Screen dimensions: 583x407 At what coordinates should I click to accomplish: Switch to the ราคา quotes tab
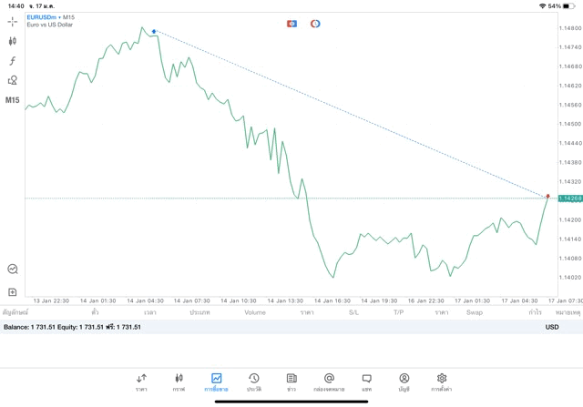click(141, 382)
